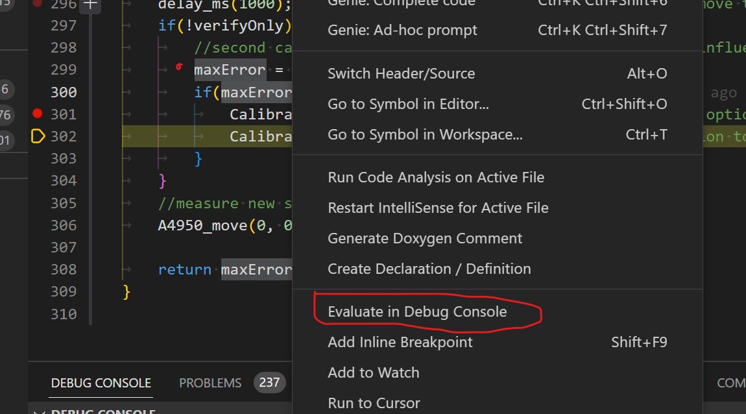Choose Generate Doxygen Comment
Screen dimensions: 746x414
[x=424, y=238]
